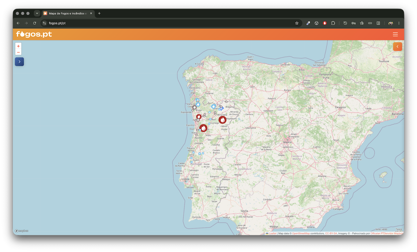
Task: Open the password manager key icon
Action: point(353,23)
